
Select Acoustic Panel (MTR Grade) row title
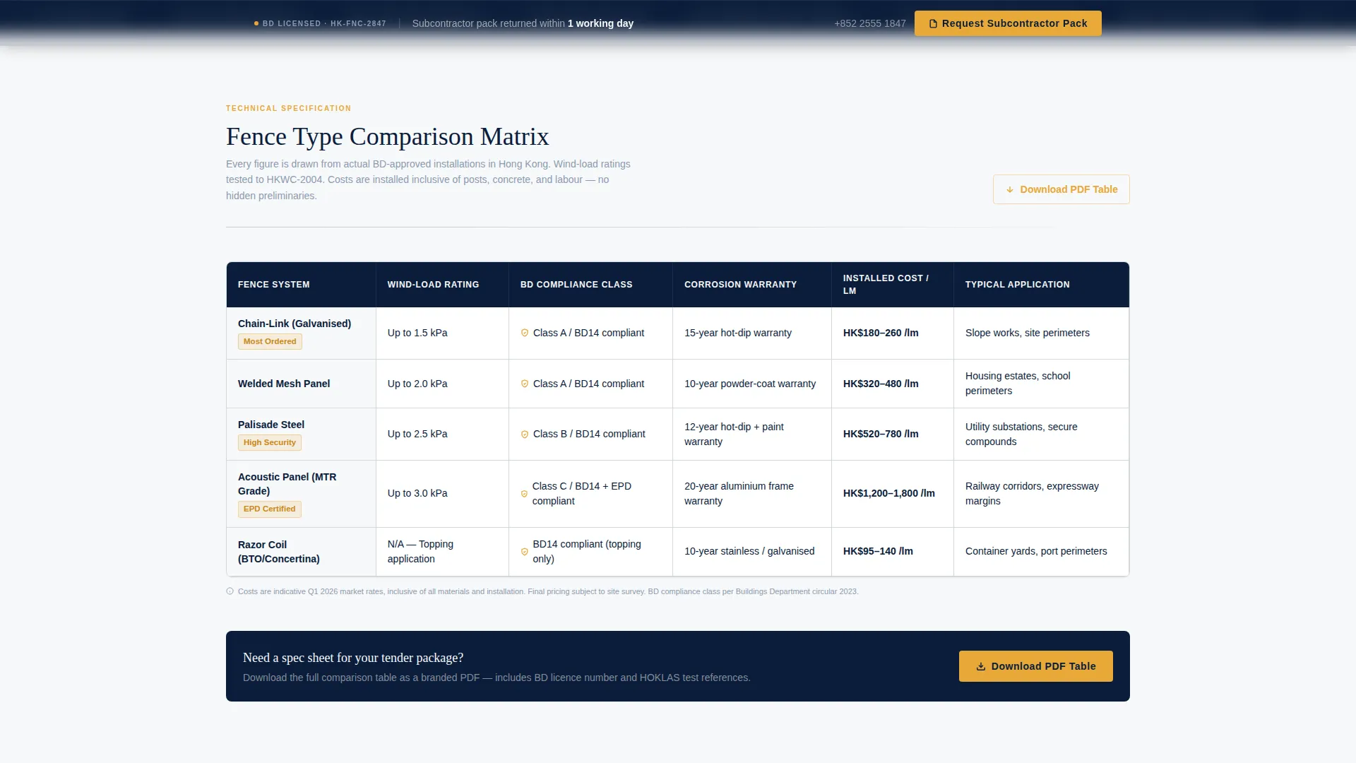pos(287,484)
